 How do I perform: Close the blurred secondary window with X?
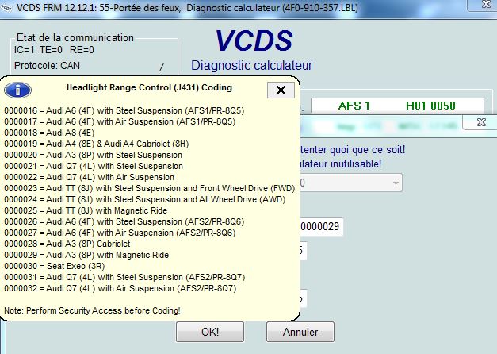481,122
